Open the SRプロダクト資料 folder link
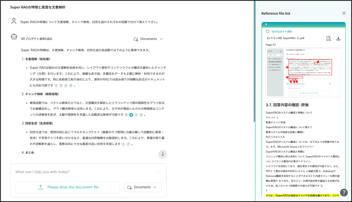 point(282,31)
